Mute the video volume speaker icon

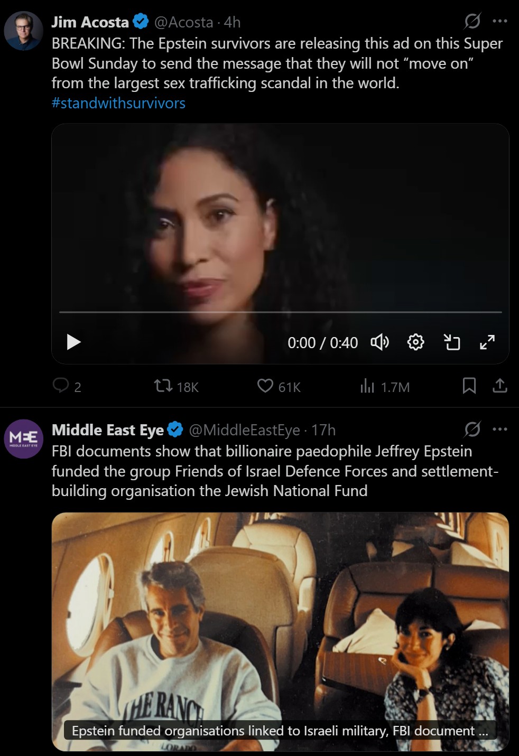[379, 342]
